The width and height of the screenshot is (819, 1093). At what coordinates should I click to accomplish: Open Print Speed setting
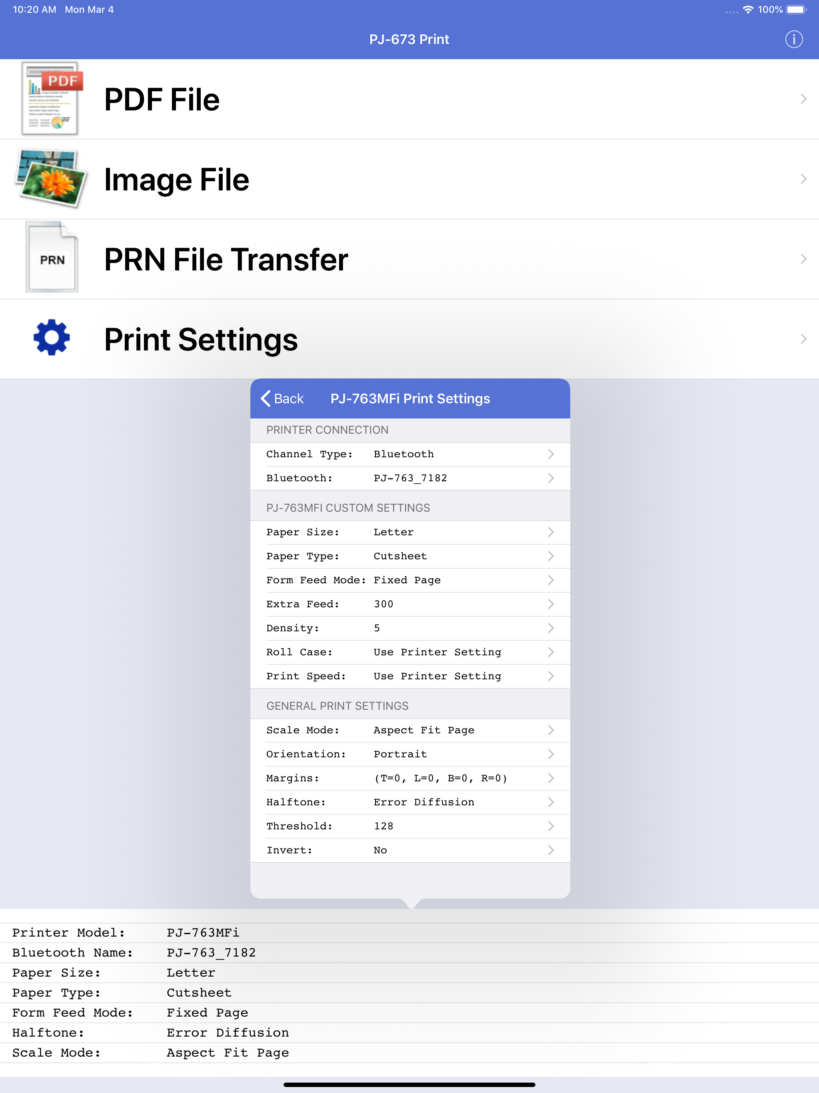(x=410, y=676)
